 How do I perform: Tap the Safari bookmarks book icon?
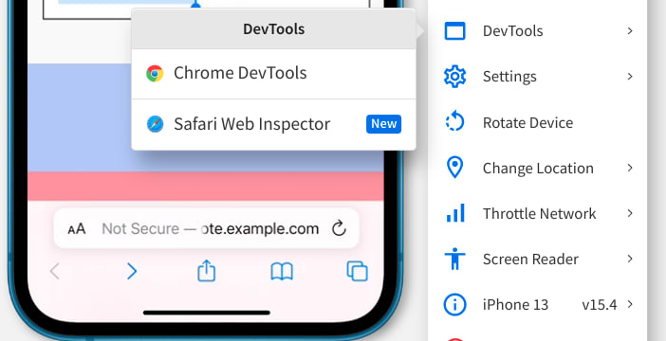pos(282,272)
